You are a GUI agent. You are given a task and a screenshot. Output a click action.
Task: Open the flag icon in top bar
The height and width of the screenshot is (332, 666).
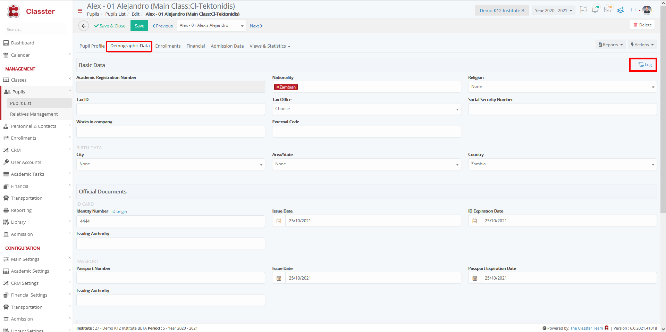584,10
